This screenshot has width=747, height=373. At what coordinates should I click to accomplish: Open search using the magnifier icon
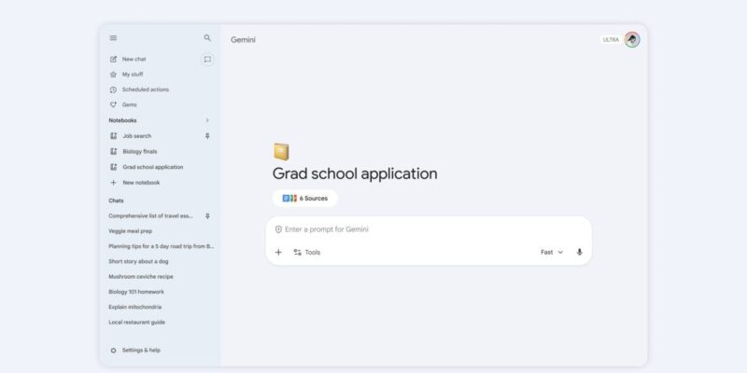pos(207,38)
